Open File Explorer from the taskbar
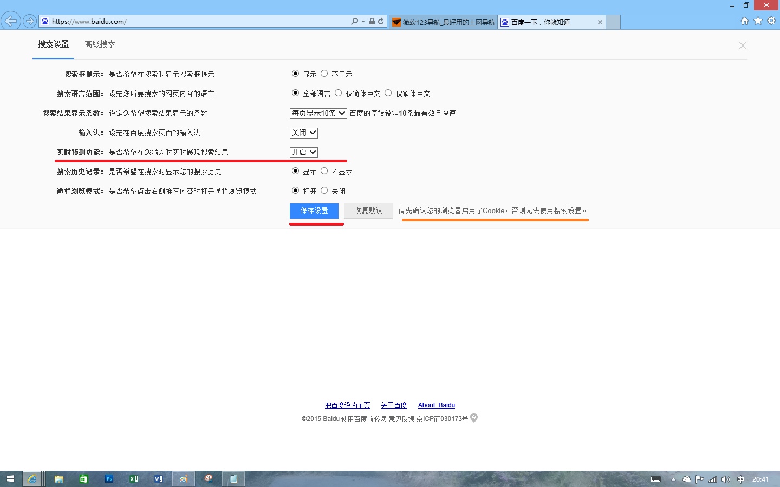The height and width of the screenshot is (487, 780). coord(59,479)
